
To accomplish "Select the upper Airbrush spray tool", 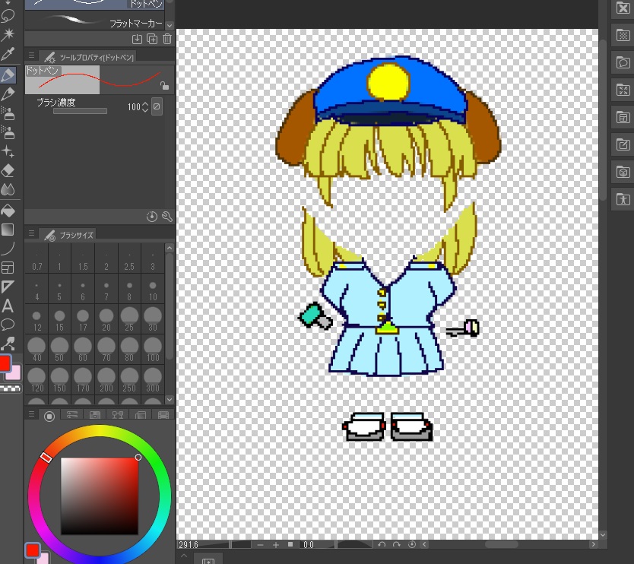I will coord(8,113).
